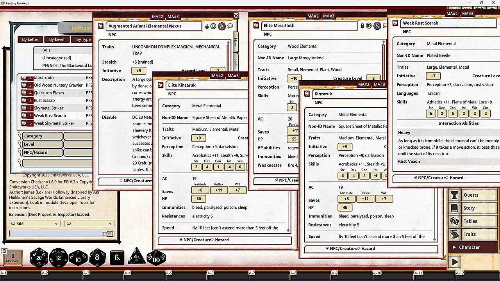Image resolution: width=500 pixels, height=281 pixels.
Task: Click the Modifier box
Action: (x=13, y=258)
